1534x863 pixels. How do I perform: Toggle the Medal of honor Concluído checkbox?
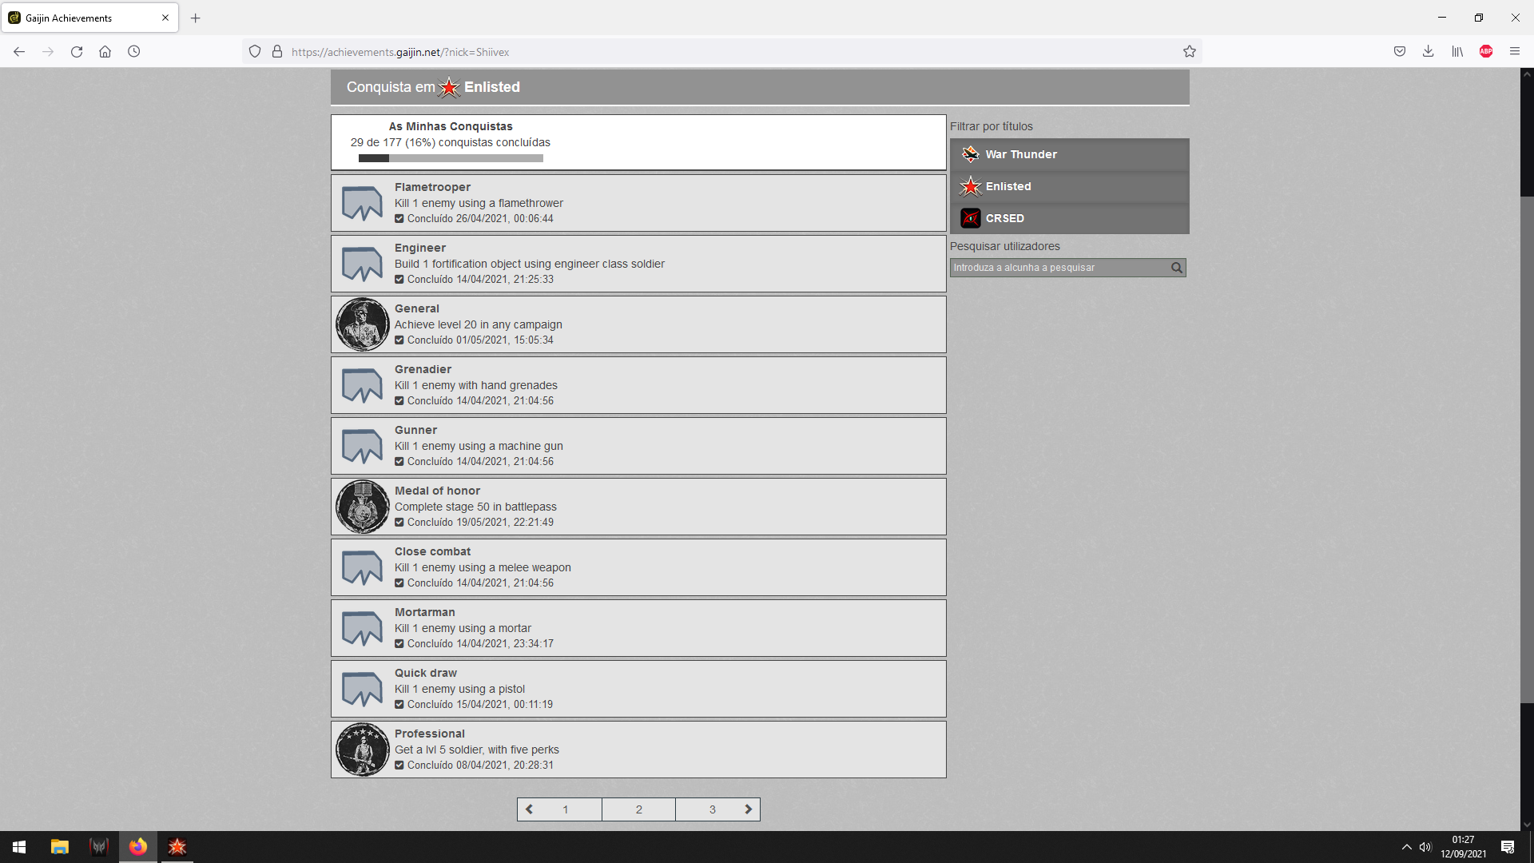(399, 523)
